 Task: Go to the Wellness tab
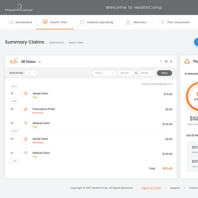pos(136,22)
